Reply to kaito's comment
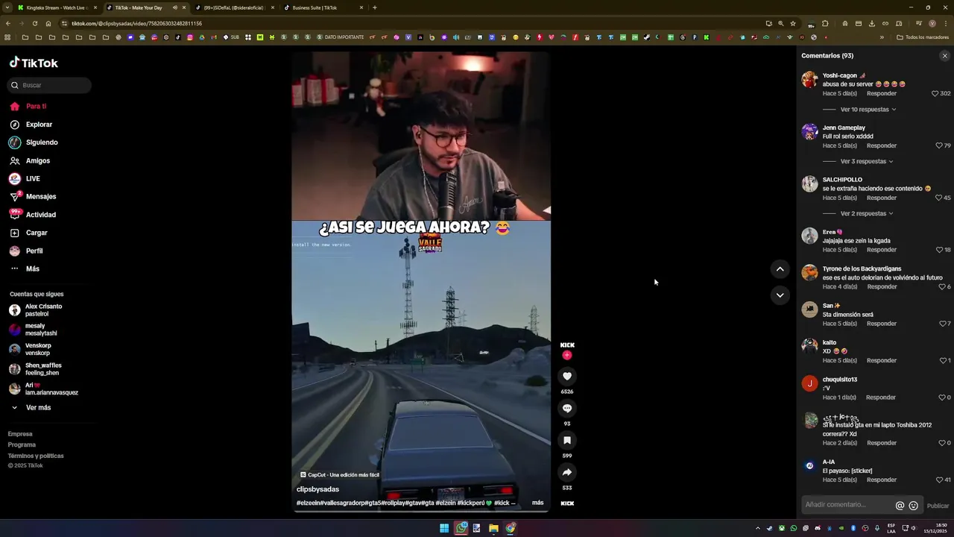Viewport: 954px width, 537px height. [x=882, y=360]
